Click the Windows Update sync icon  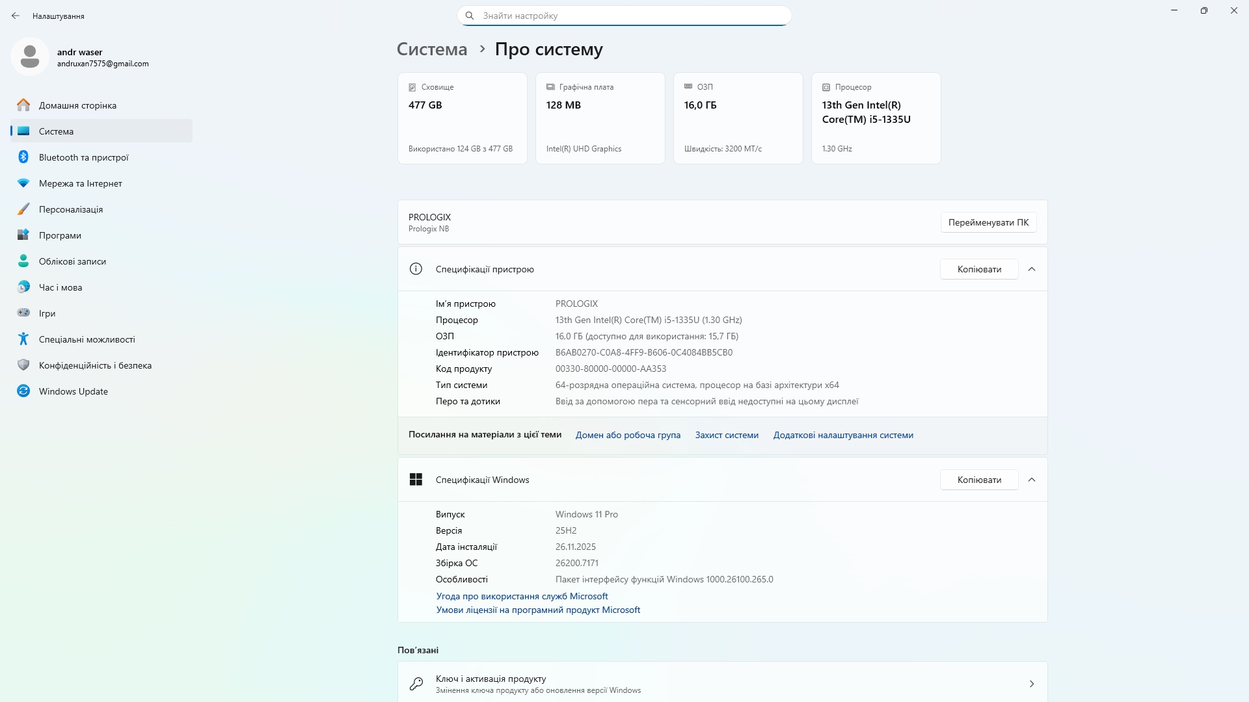23,391
